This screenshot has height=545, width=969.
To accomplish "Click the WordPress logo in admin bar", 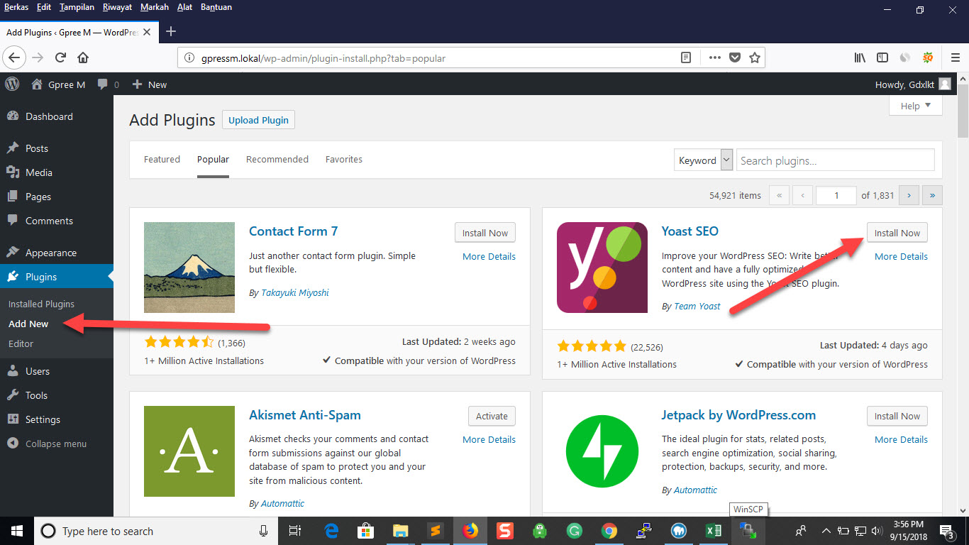I will click(x=12, y=84).
